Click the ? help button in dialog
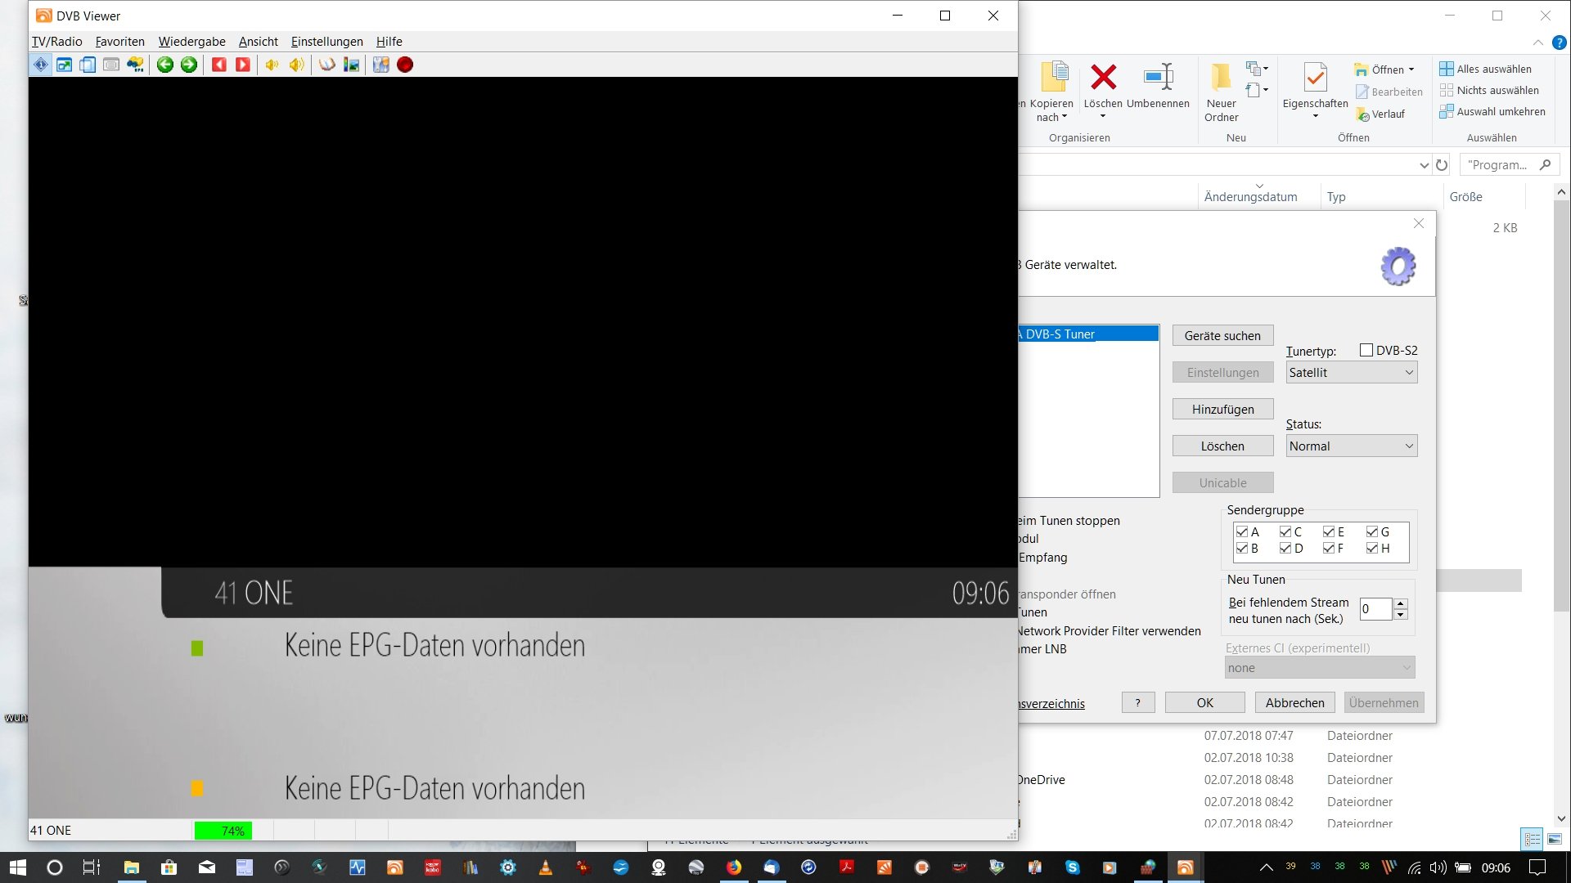1571x883 pixels. click(1138, 703)
